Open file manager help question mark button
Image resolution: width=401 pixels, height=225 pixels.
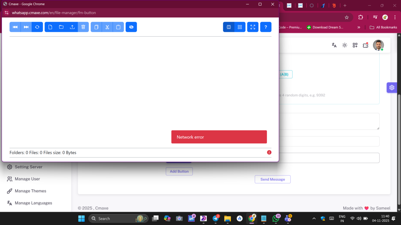(266, 27)
